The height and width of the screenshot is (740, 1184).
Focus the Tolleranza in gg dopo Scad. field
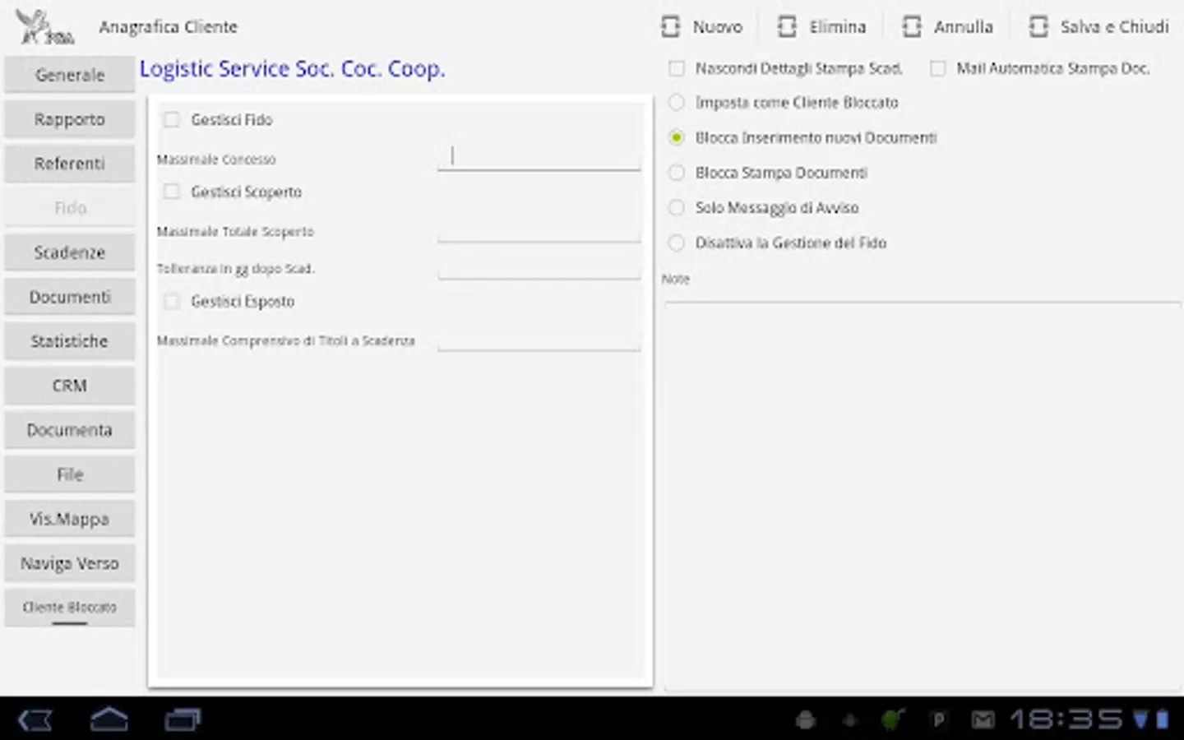tap(539, 267)
